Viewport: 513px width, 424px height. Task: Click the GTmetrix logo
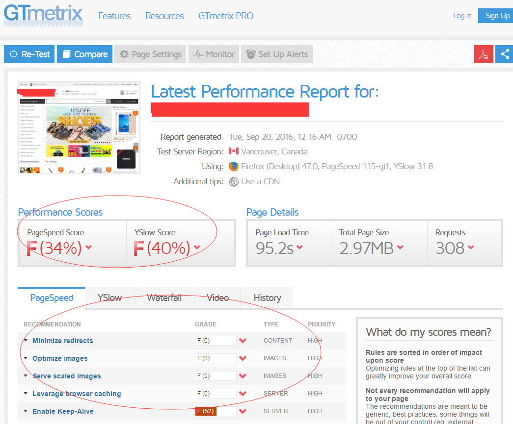43,15
